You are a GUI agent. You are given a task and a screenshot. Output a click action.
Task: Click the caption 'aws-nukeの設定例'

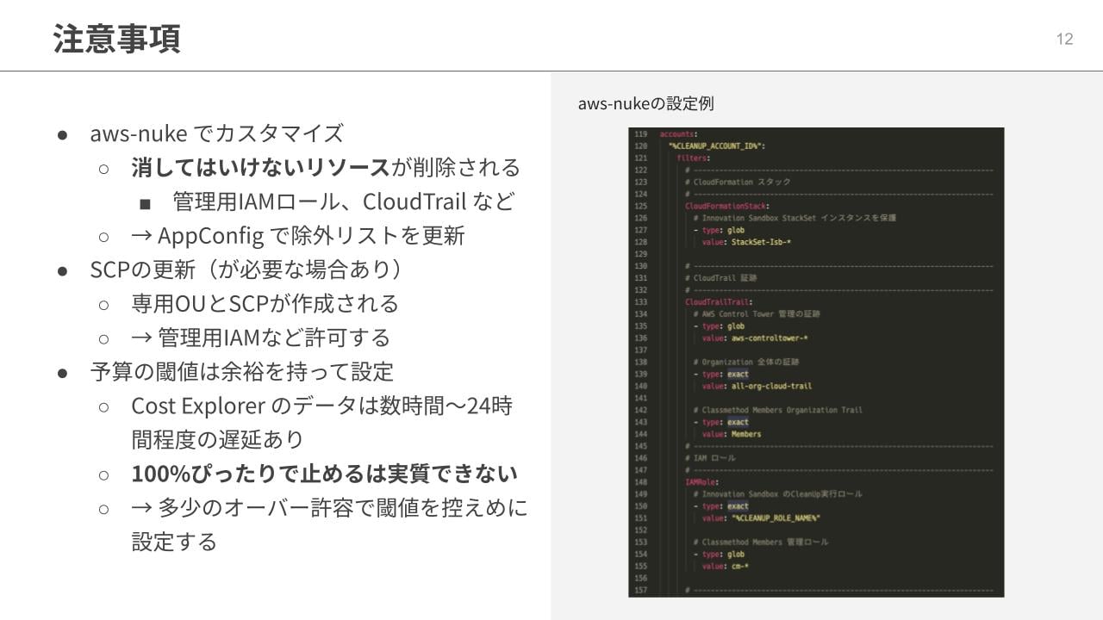pos(645,103)
